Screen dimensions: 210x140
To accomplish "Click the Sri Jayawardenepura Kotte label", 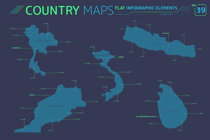I will (x=146, y=116).
